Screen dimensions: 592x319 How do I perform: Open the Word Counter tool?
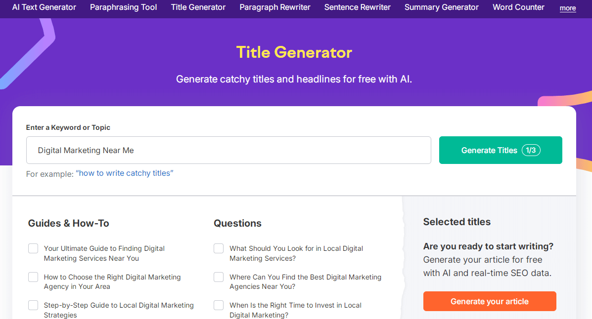pyautogui.click(x=518, y=7)
